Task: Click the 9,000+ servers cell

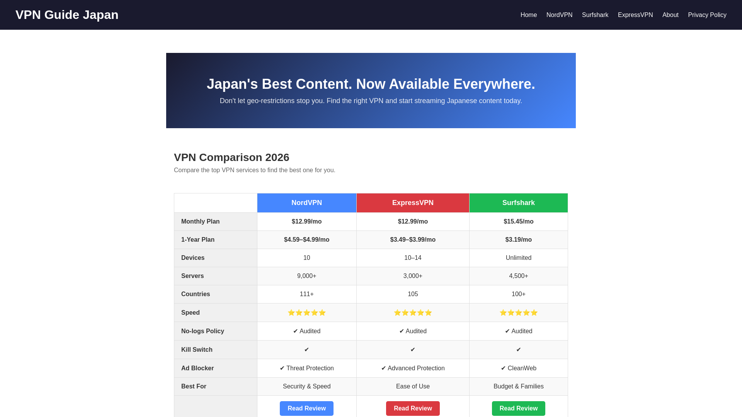Action: point(307,276)
